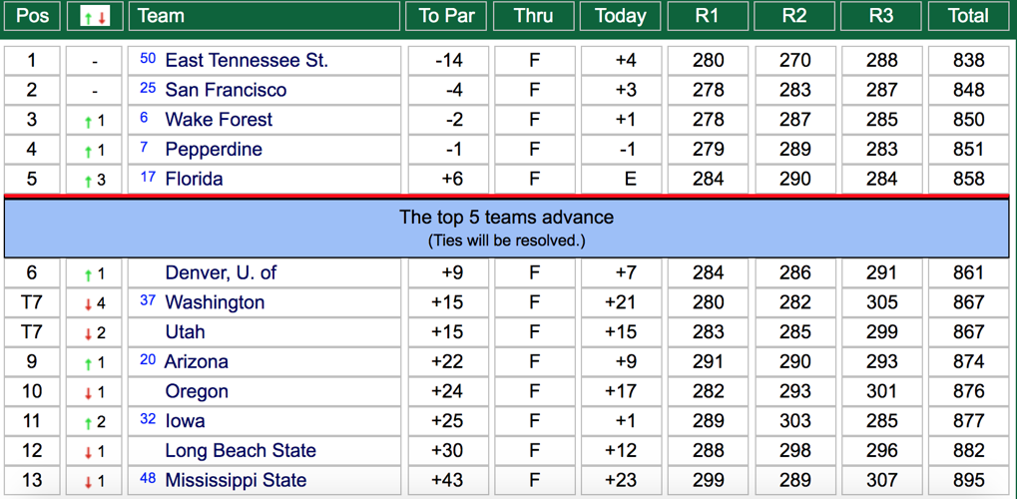The width and height of the screenshot is (1017, 499).
Task: Click the green up arrow in Iowa's row
Action: point(88,423)
